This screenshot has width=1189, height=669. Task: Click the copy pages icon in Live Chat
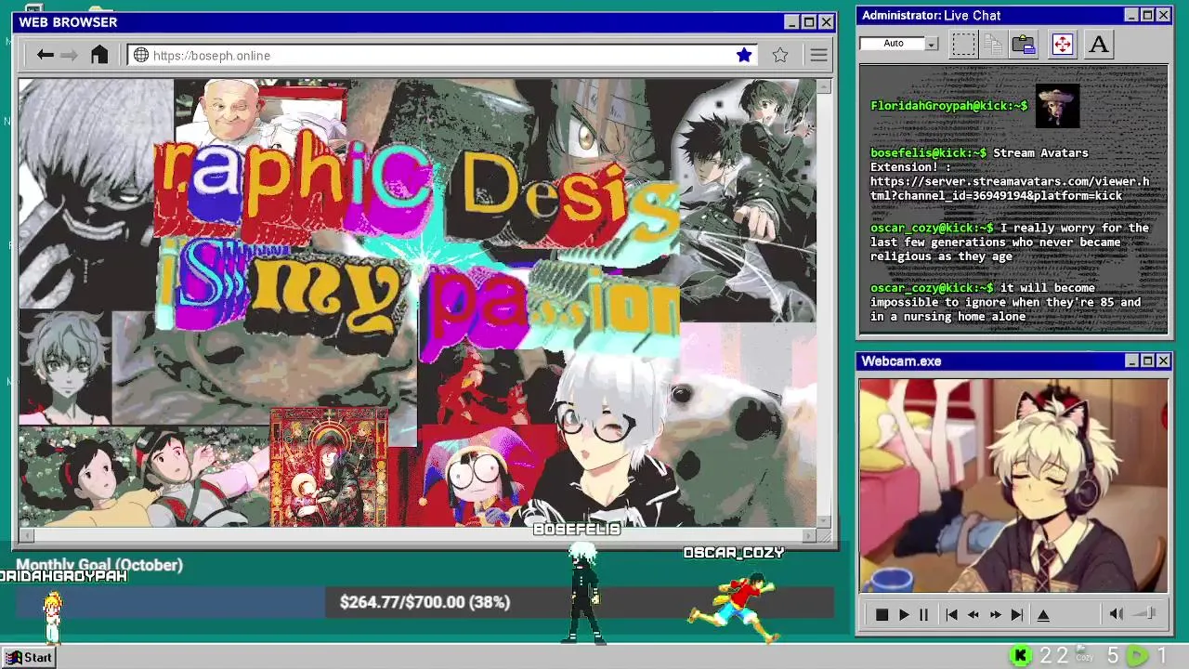(x=993, y=44)
